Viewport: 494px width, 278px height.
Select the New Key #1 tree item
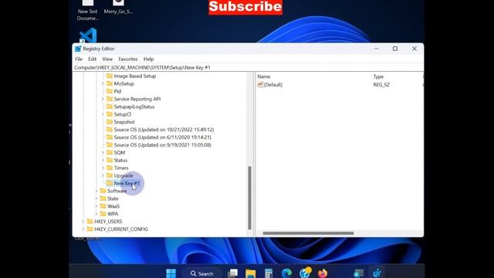[127, 183]
